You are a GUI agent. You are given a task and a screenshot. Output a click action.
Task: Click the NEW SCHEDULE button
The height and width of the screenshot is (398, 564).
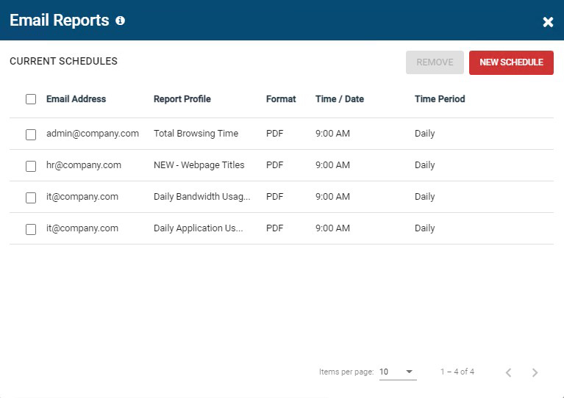click(x=511, y=62)
